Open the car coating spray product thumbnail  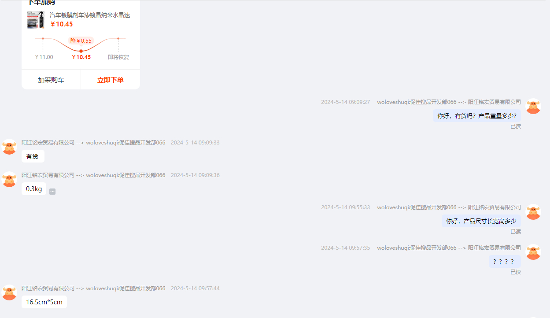pos(36,20)
